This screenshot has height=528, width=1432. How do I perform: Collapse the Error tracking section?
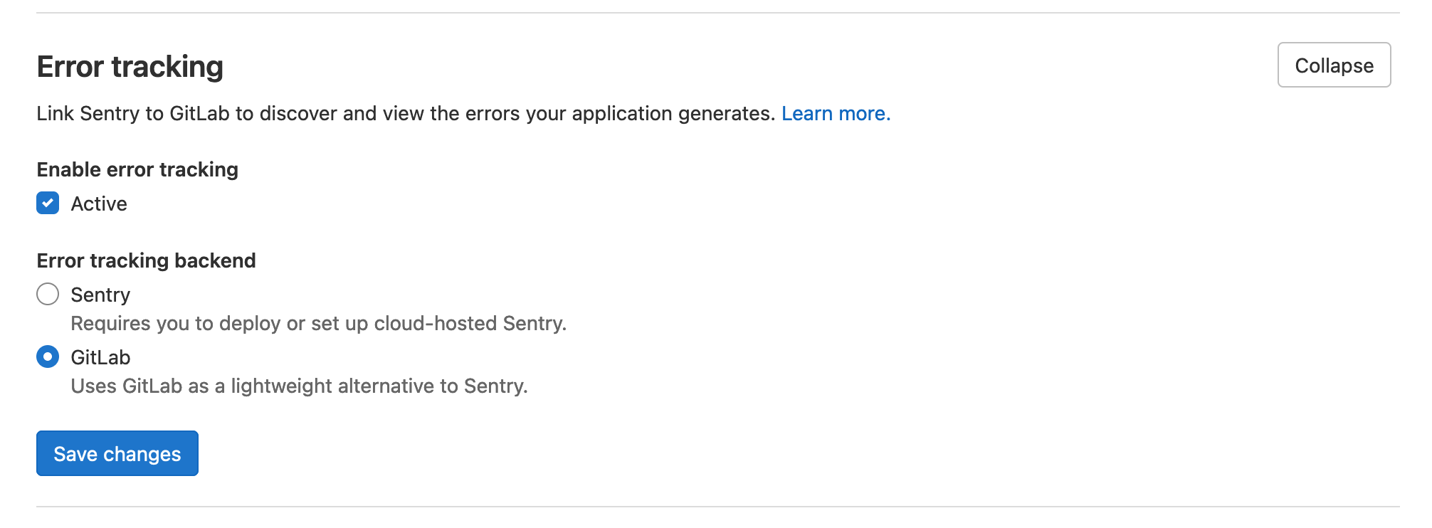[1333, 65]
